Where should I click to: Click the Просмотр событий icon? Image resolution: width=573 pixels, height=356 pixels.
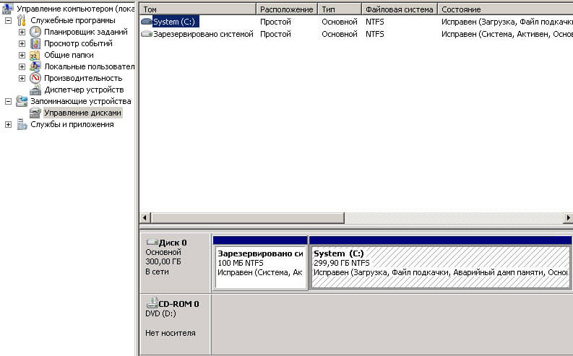[35, 43]
